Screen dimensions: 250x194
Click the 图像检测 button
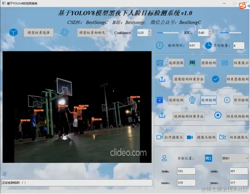click(208, 63)
